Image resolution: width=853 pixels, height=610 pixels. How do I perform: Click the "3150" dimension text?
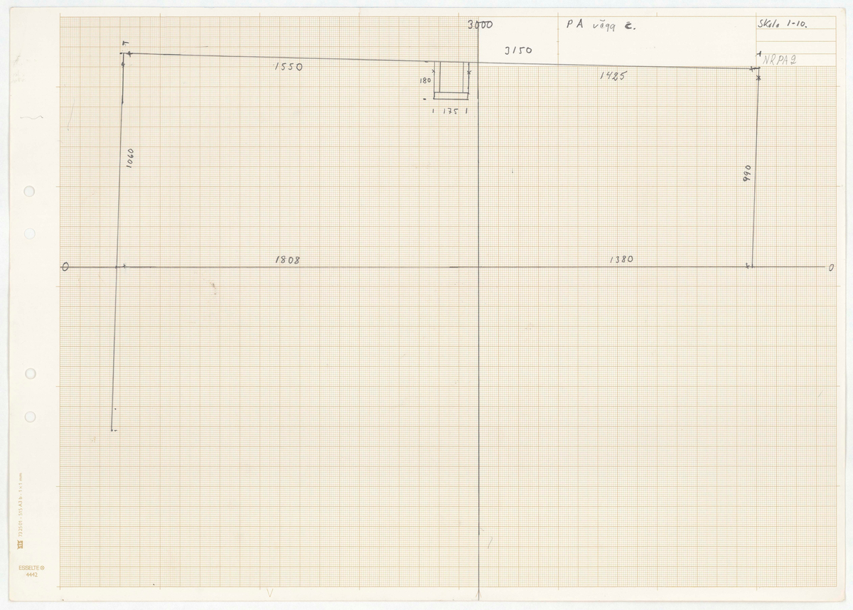[517, 50]
